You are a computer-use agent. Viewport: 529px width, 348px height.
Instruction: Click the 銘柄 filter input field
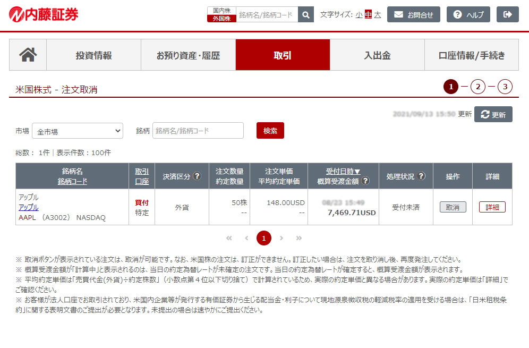(x=198, y=131)
